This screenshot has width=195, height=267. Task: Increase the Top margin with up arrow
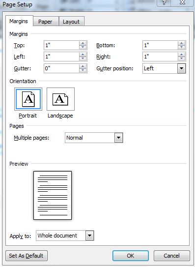[x=83, y=43]
